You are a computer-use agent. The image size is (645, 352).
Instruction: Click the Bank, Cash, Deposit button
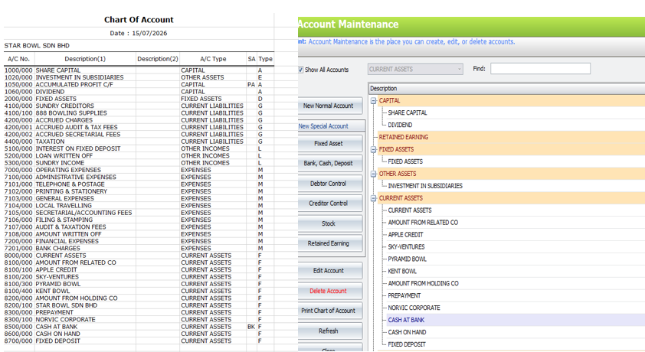click(x=329, y=163)
